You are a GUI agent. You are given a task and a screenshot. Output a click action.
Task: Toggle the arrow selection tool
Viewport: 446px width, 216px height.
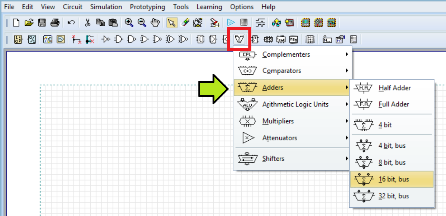[172, 22]
